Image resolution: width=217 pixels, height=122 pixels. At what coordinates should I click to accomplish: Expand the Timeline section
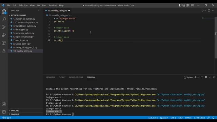click(15, 114)
